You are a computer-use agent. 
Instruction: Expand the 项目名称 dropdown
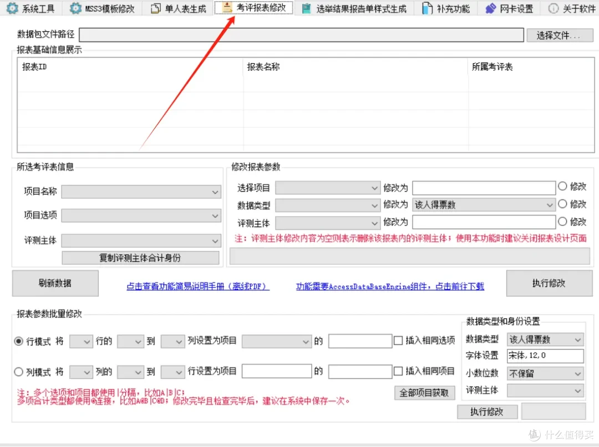click(141, 192)
